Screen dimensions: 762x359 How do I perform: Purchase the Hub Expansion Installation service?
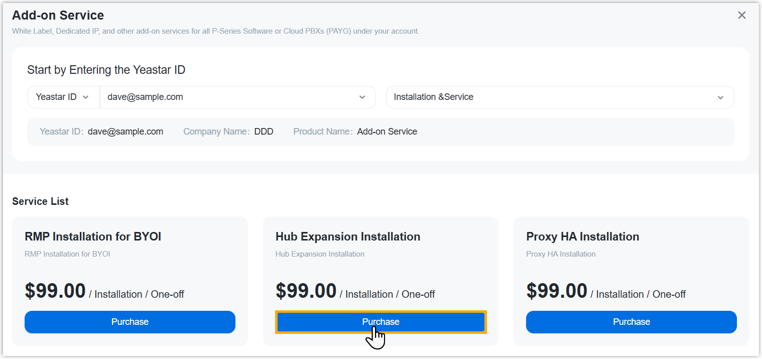380,322
